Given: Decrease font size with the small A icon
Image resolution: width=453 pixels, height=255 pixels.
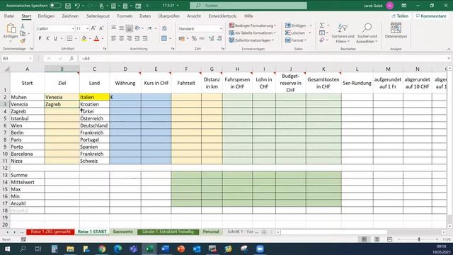Looking at the screenshot, I should (101, 28).
